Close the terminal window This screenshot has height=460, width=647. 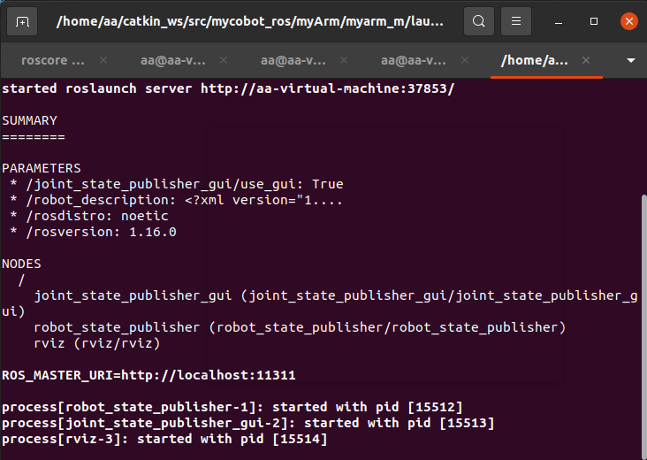pyautogui.click(x=628, y=21)
